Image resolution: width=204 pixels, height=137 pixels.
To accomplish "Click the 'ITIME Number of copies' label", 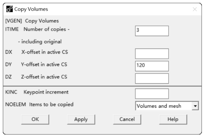I will 38,29.
